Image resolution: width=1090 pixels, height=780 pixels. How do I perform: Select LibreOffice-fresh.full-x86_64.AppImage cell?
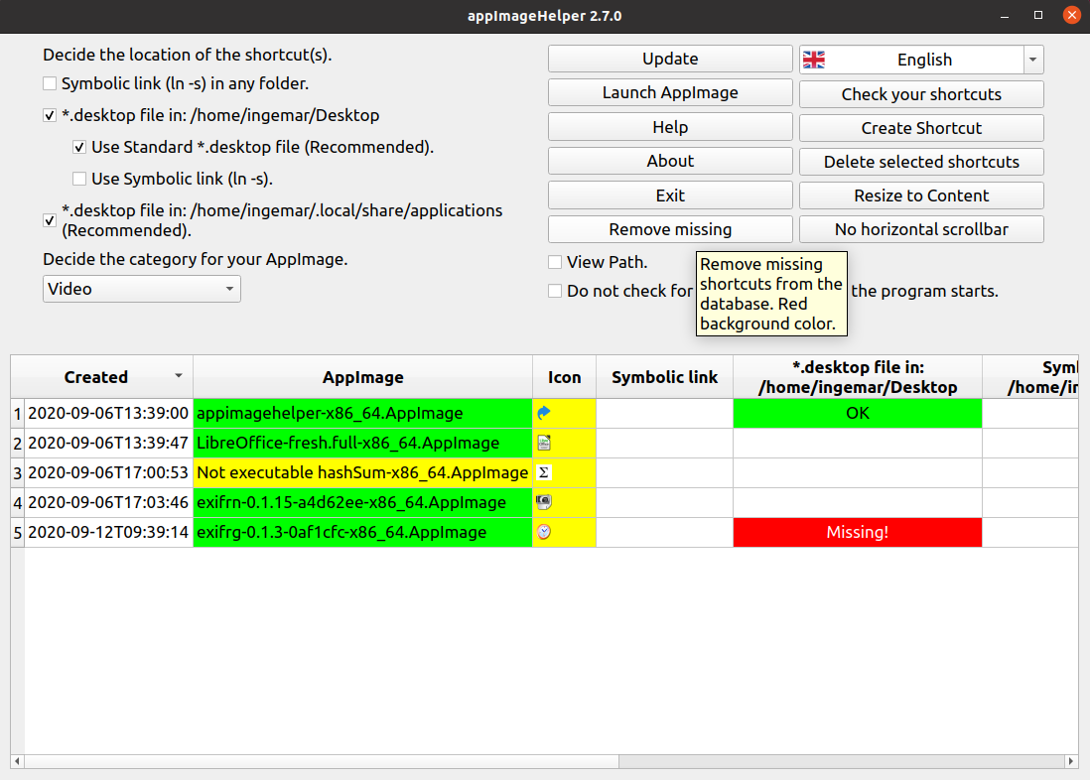pos(363,443)
